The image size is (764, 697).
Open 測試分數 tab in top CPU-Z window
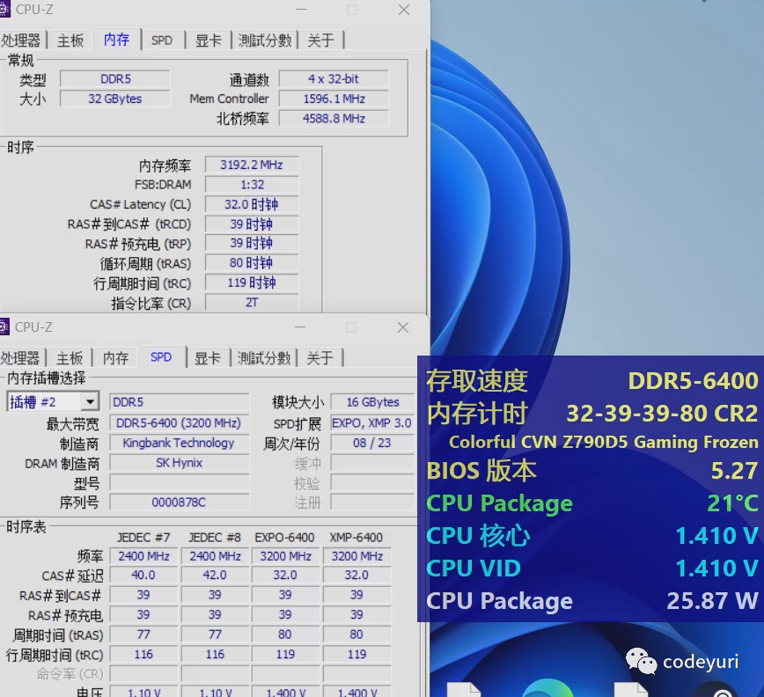tap(265, 40)
